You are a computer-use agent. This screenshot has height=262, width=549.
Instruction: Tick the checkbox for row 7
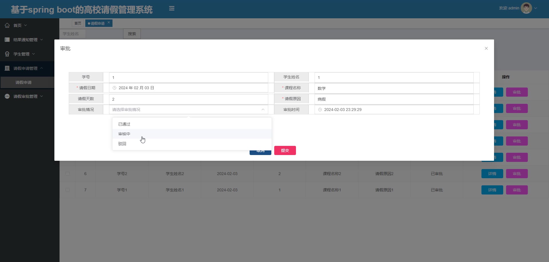(x=68, y=190)
